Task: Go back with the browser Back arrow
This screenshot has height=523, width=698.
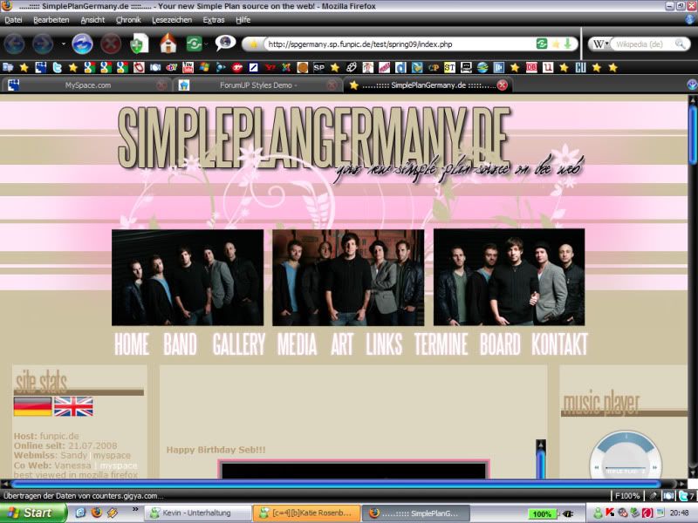Action: (x=15, y=44)
